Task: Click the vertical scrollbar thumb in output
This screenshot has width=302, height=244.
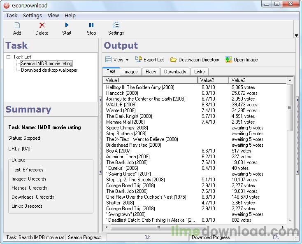Action: pos(290,108)
